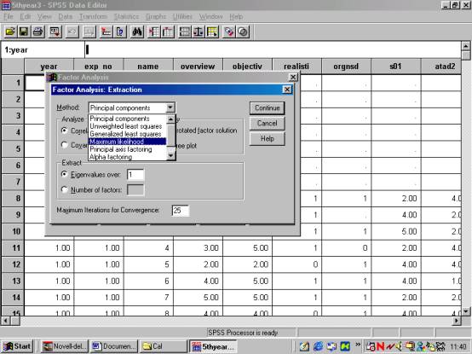Open the Method dropdown arrow
Image resolution: width=472 pixels, height=354 pixels.
170,107
